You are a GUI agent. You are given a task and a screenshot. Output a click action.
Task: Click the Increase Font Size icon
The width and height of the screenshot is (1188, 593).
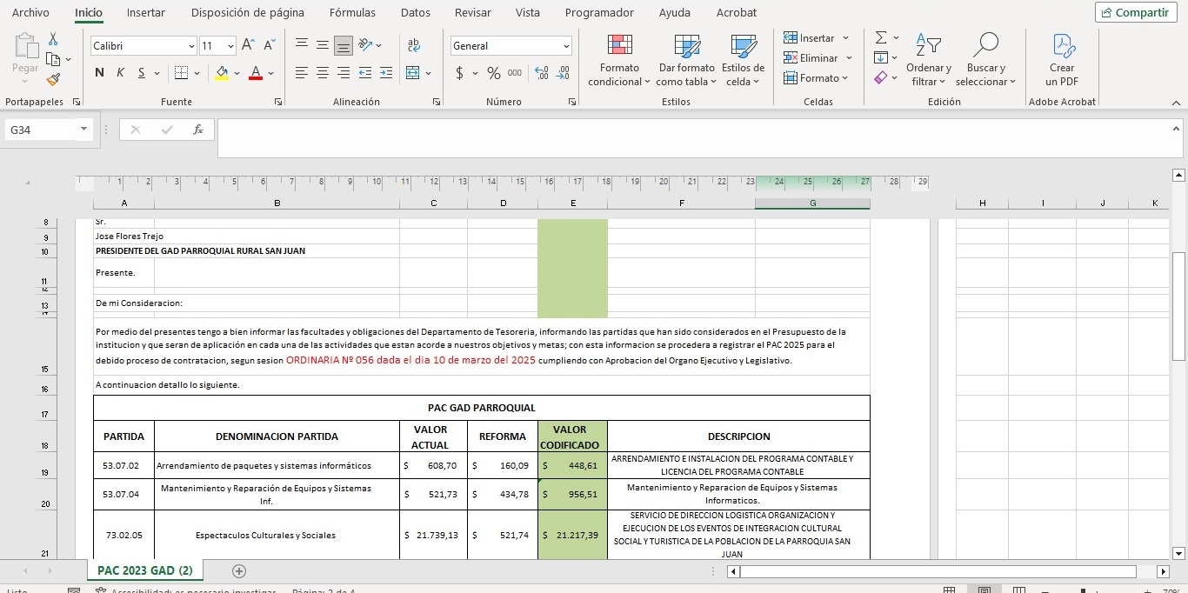click(x=248, y=45)
